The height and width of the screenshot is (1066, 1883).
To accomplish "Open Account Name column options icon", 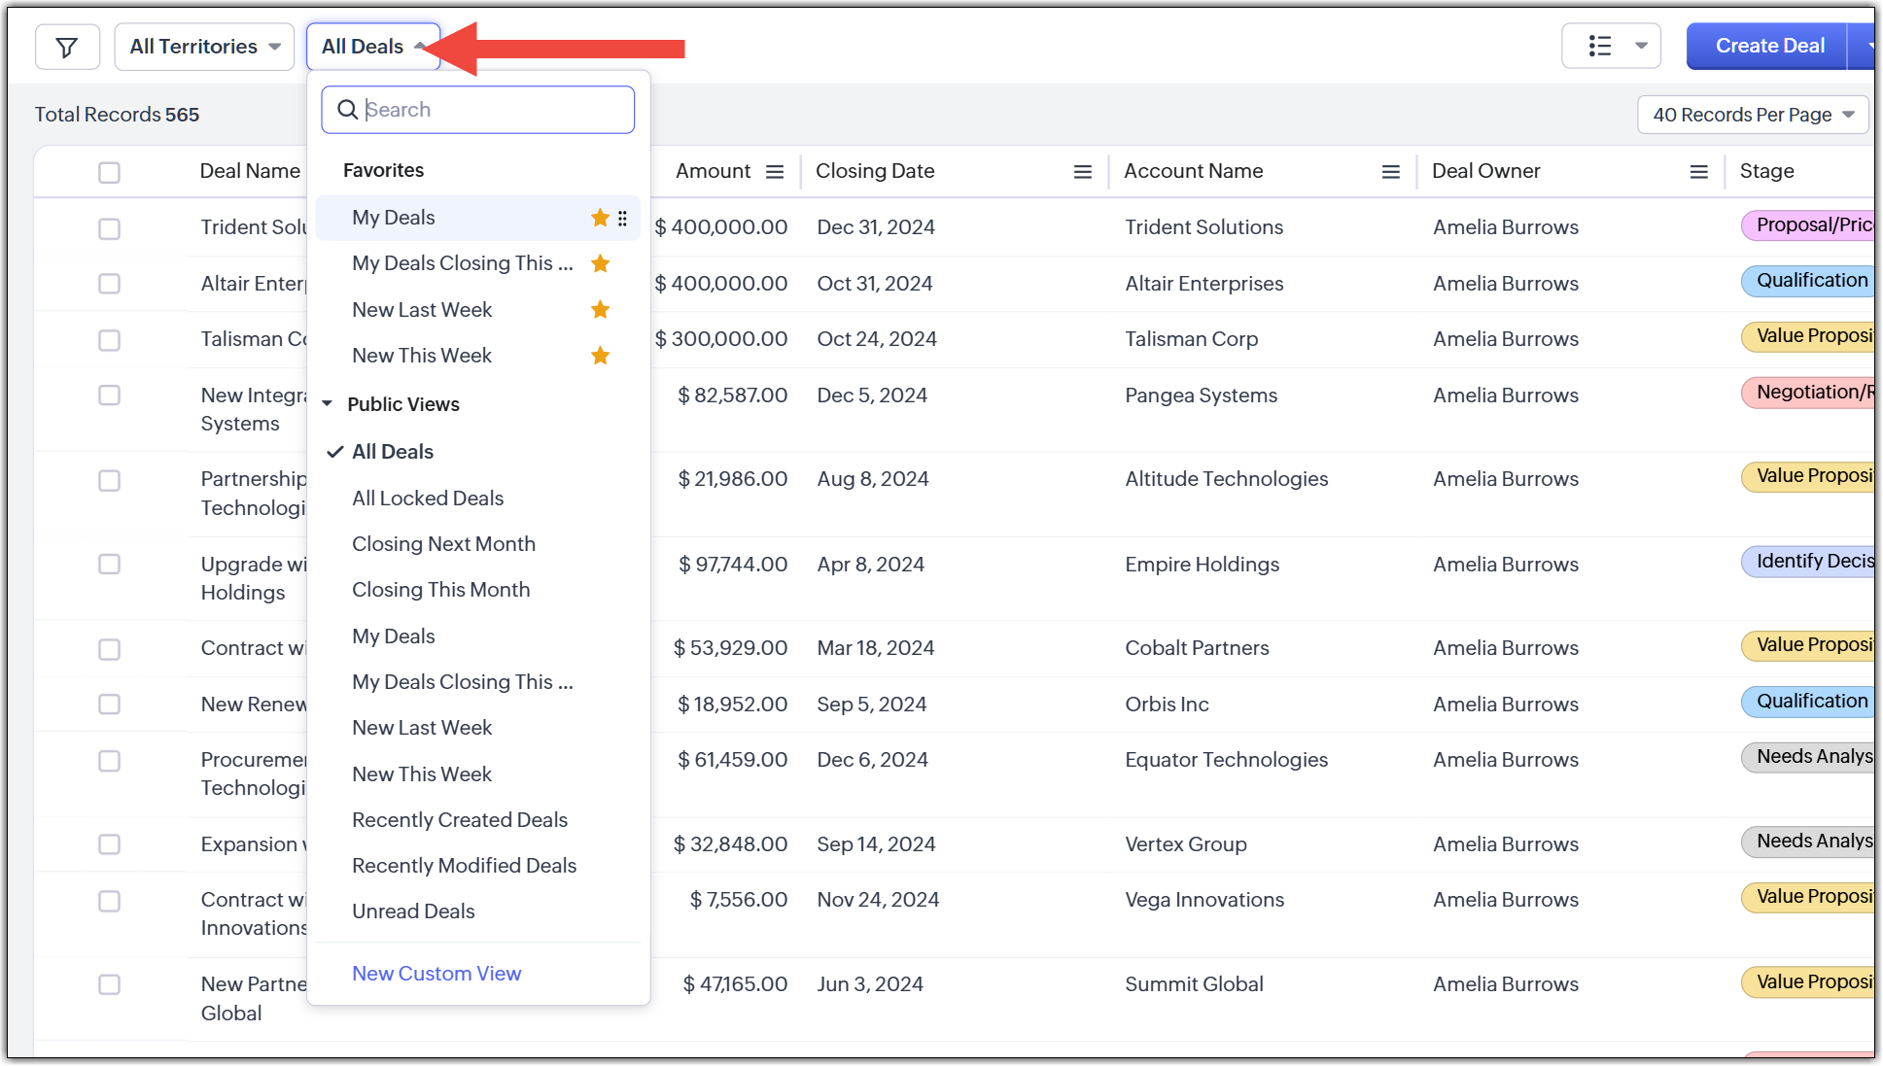I will 1390,172.
